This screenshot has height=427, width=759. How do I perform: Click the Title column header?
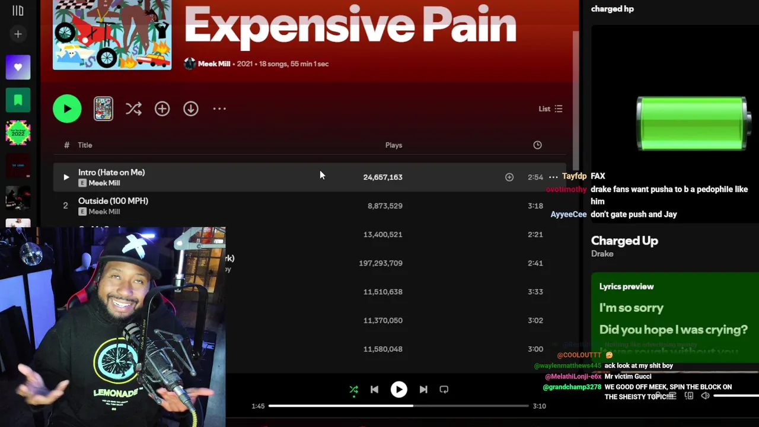click(x=85, y=145)
